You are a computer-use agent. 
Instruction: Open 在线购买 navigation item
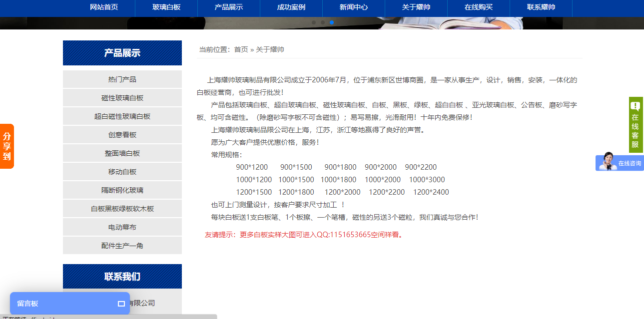(479, 7)
